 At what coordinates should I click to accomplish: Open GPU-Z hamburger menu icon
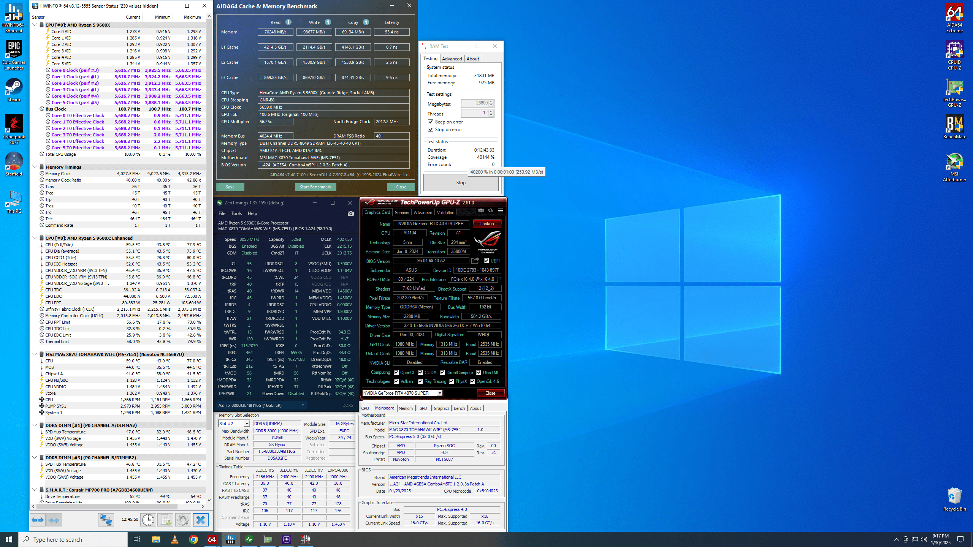[500, 211]
